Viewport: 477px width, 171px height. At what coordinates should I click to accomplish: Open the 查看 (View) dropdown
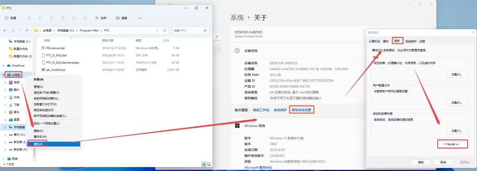(123, 18)
